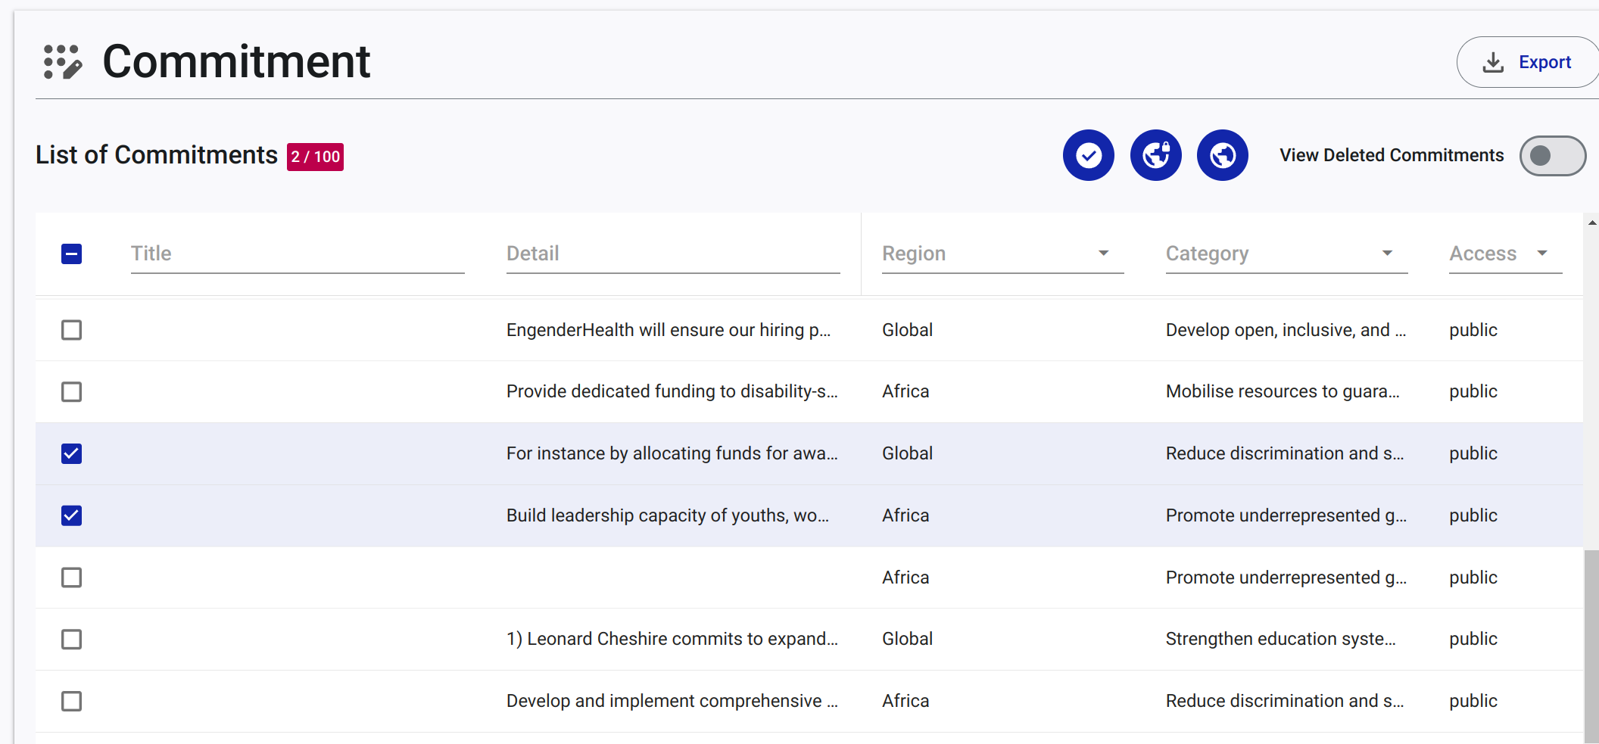Click the plain globe icon button
Screen dimensions: 1599x744
pos(1222,155)
